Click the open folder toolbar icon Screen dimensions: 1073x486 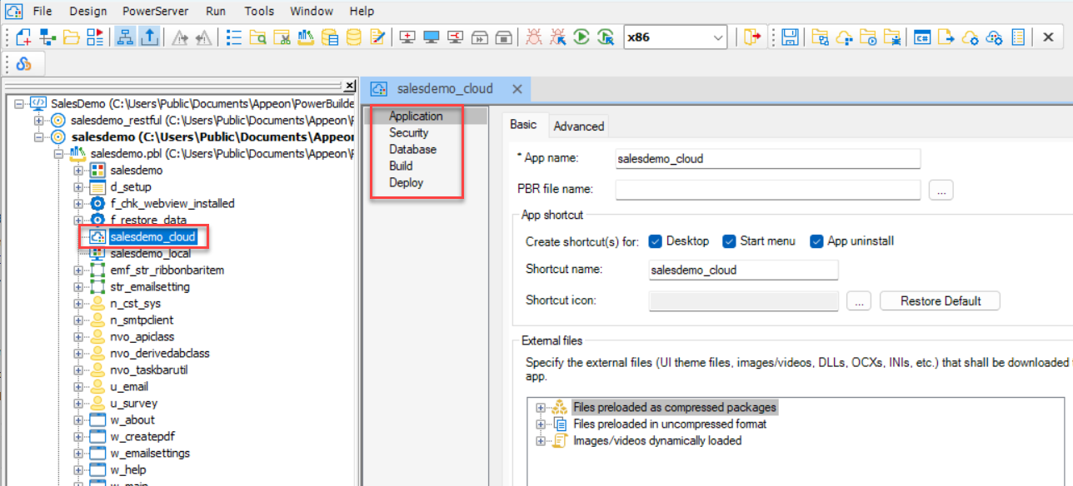pyautogui.click(x=72, y=37)
